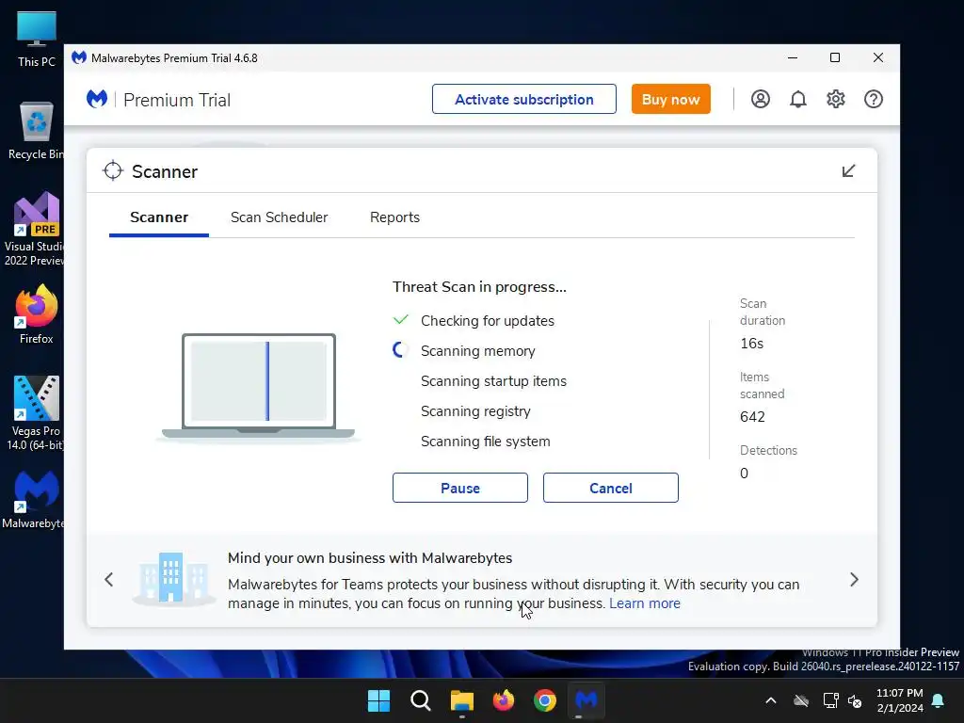Open Chrome from the taskbar

pyautogui.click(x=545, y=700)
